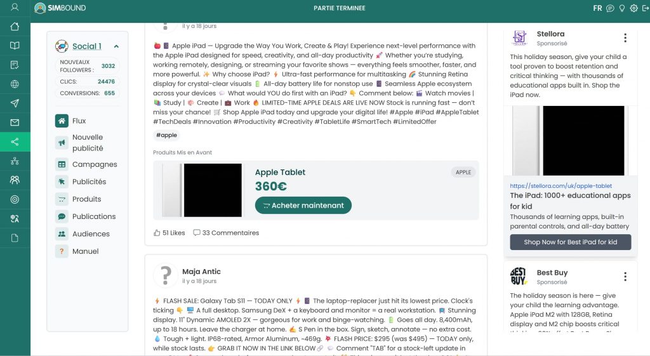The width and height of the screenshot is (650, 356).
Task: Open the chat bubble icon in header
Action: pos(610,8)
